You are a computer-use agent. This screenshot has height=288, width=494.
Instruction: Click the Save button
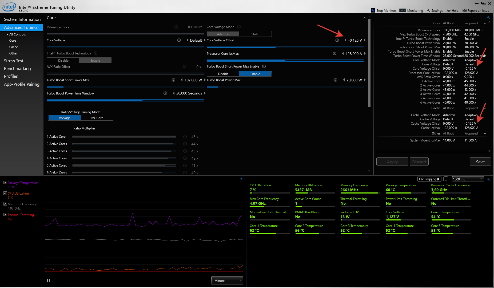480,162
